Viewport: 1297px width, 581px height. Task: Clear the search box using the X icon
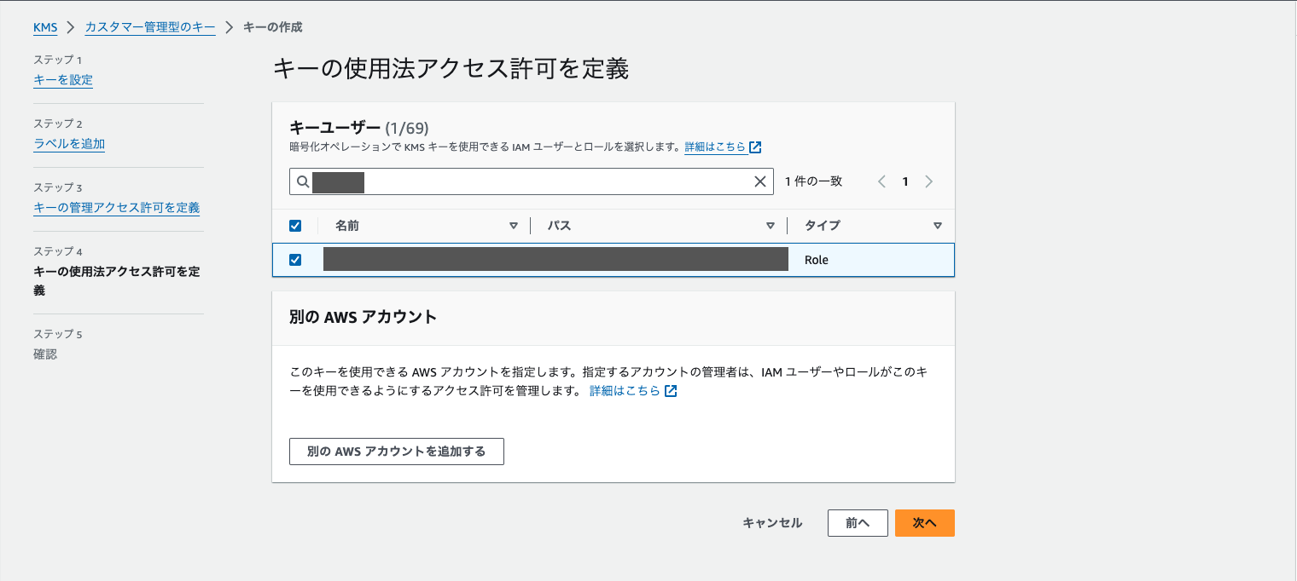[759, 181]
